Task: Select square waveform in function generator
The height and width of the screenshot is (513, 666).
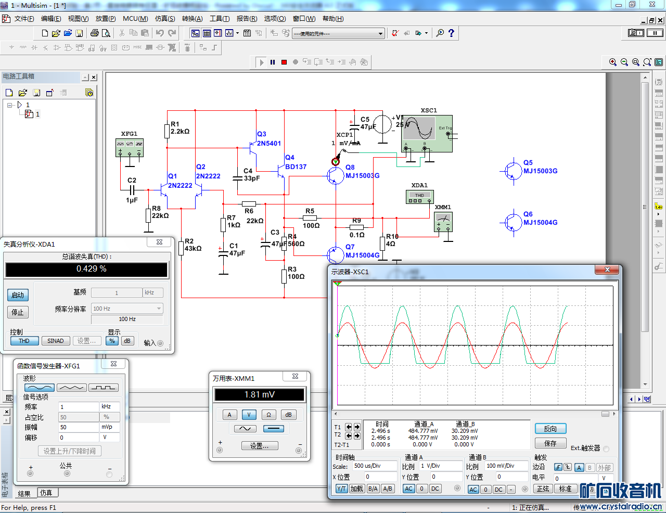Action: [104, 388]
